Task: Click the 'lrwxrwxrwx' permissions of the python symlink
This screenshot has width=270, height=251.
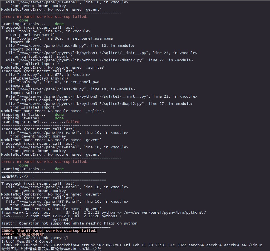Action: (13, 213)
